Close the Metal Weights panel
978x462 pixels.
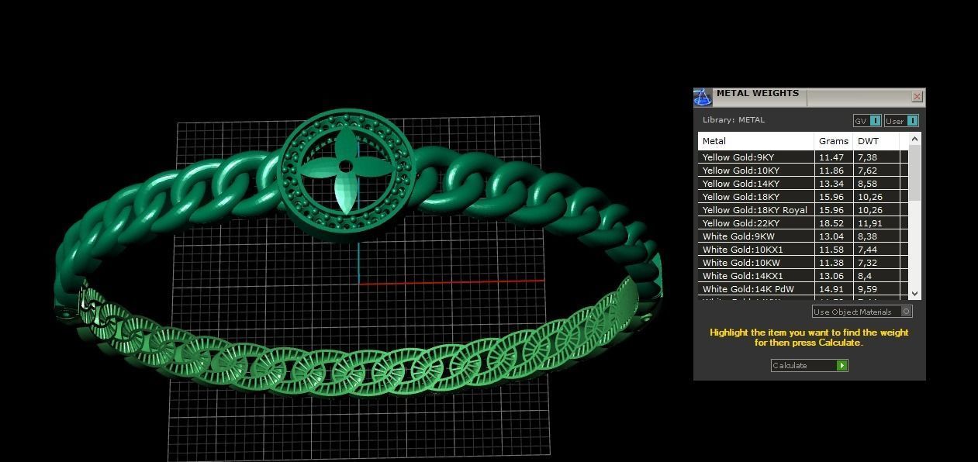(x=917, y=97)
